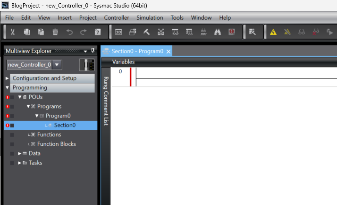Expand the Data tree node
This screenshot has width=337, height=205.
point(19,154)
